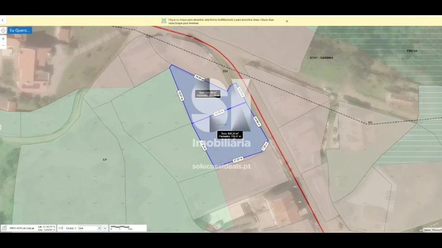
Task: Open the Eu Quero... menu
Action: click(x=20, y=30)
